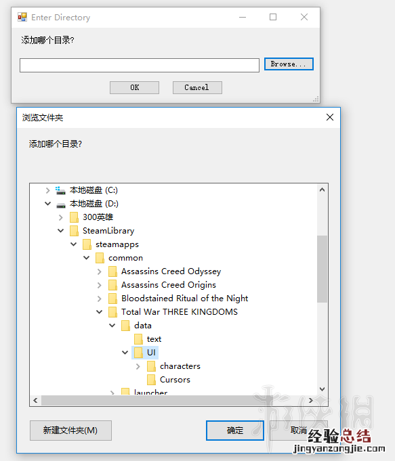
Task: Select the 本地磁盘 (D:) label
Action: [x=94, y=204]
